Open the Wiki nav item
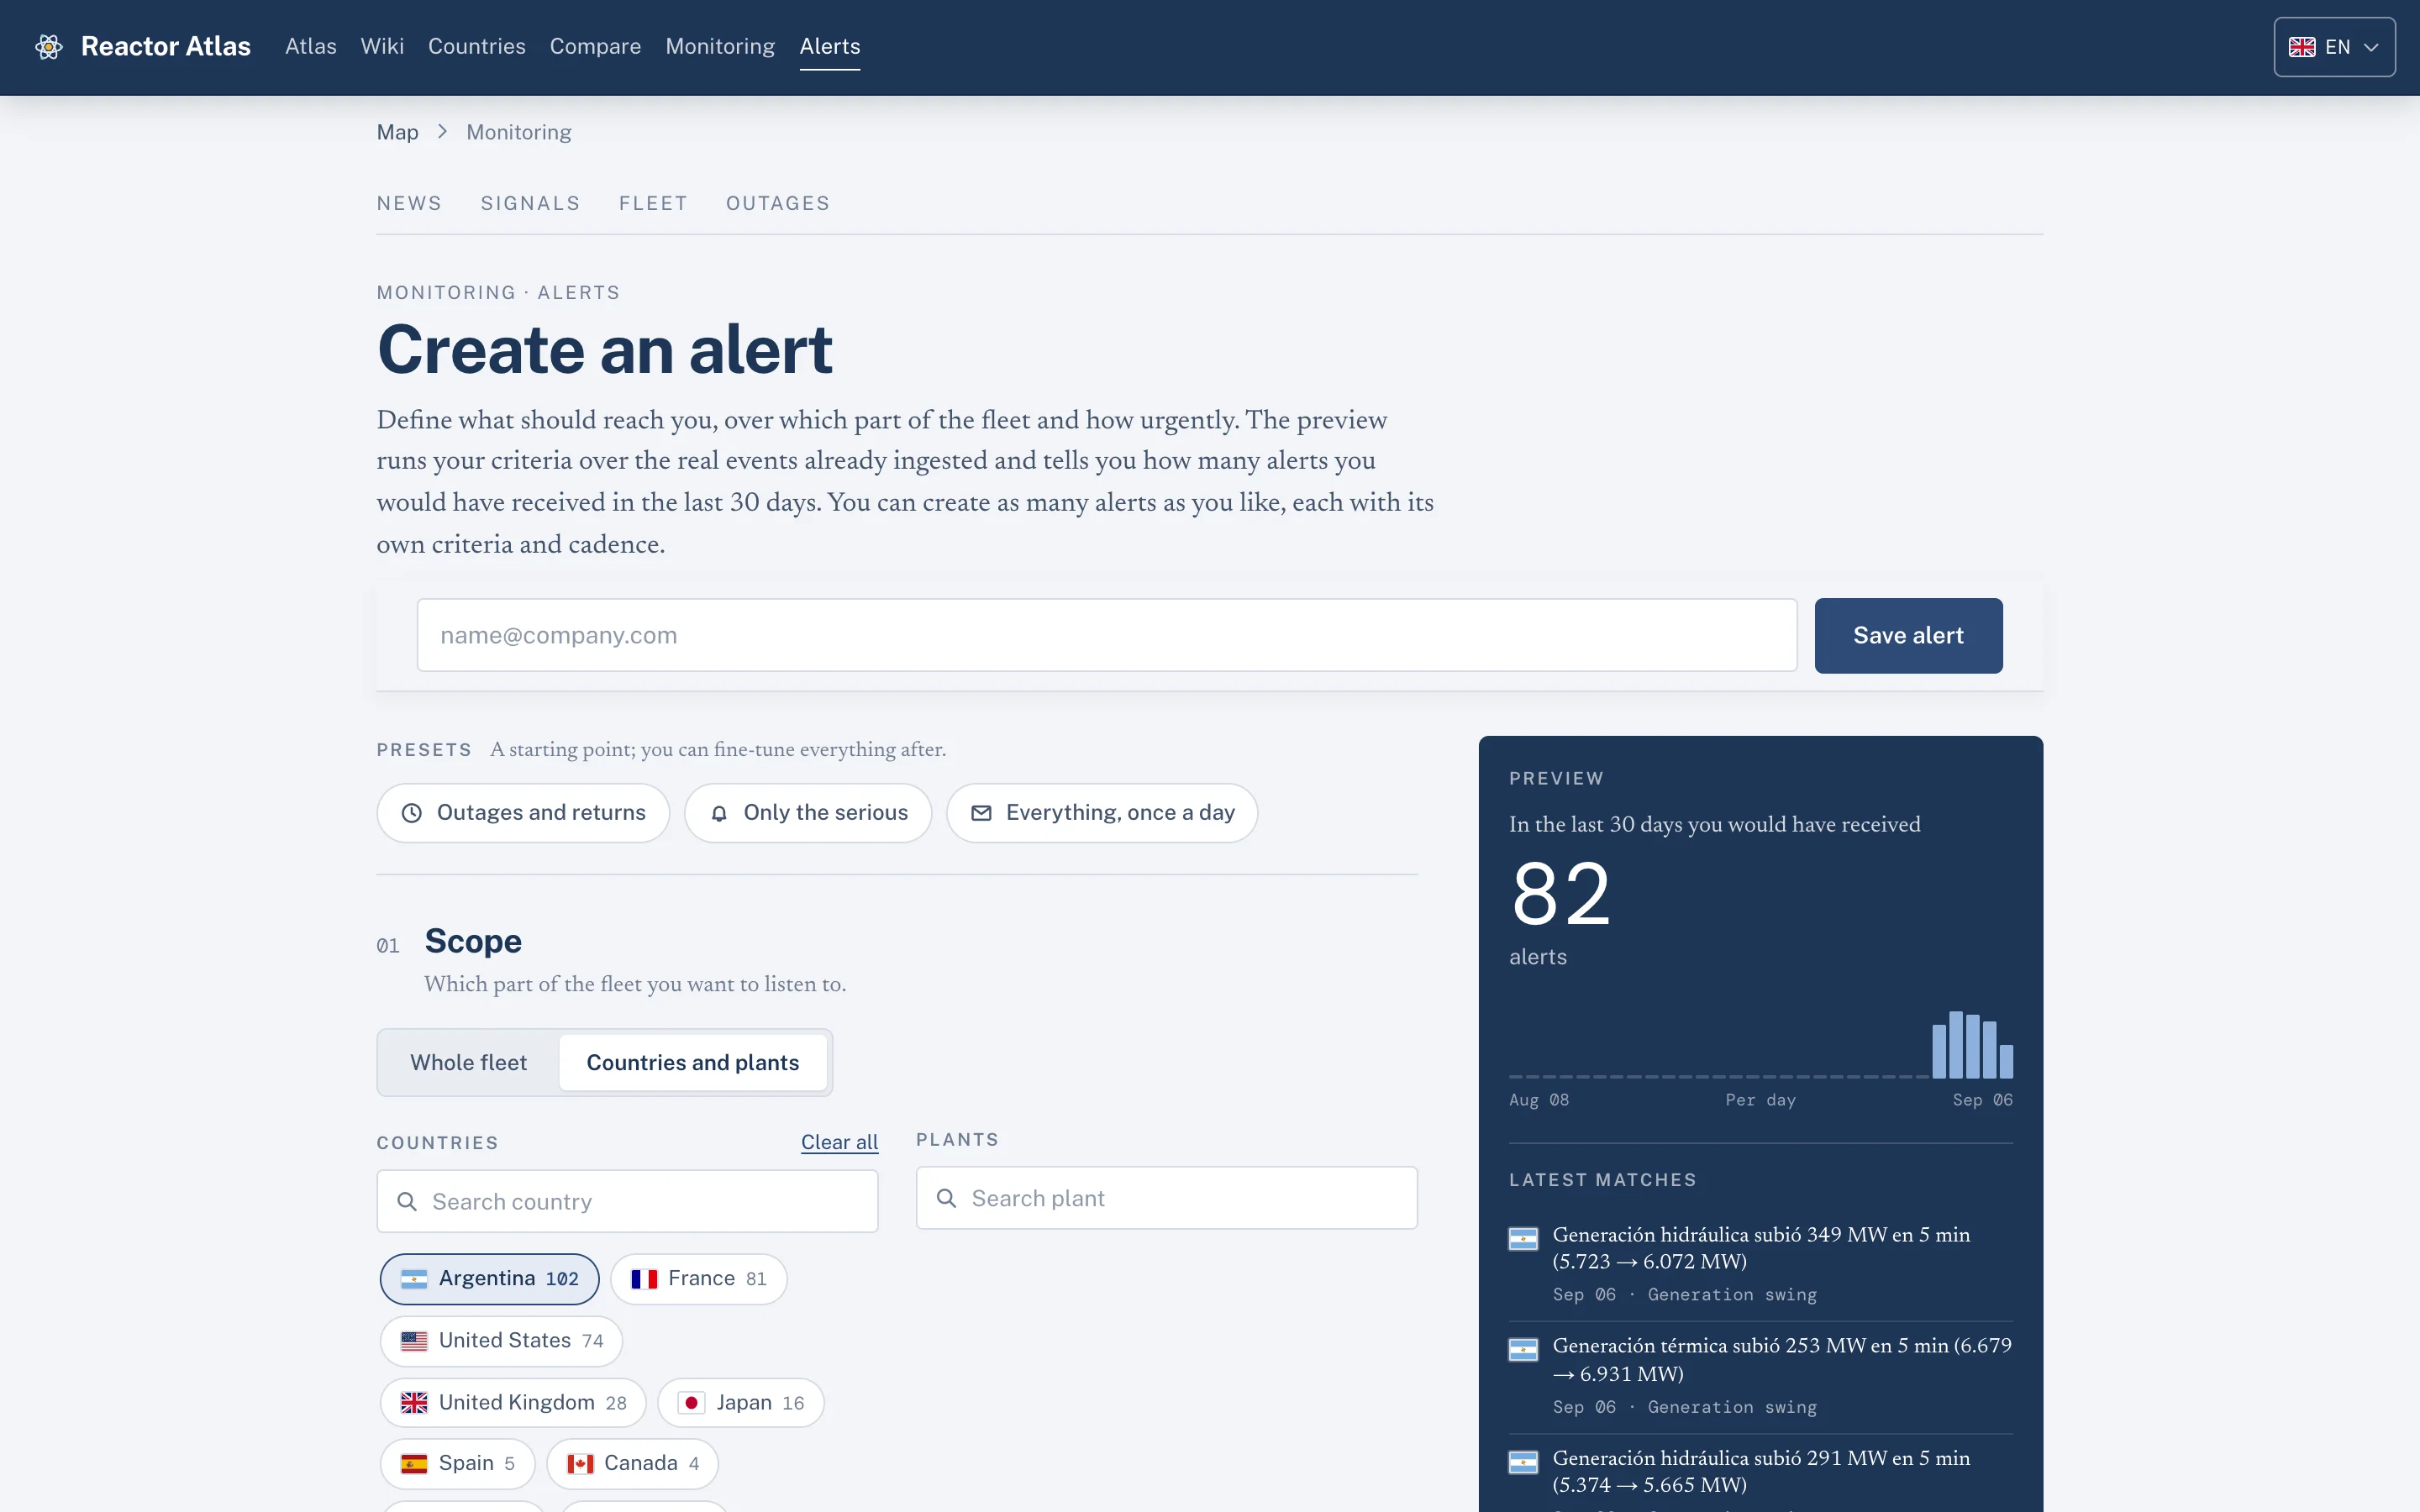Image resolution: width=2420 pixels, height=1512 pixels. pos(382,47)
